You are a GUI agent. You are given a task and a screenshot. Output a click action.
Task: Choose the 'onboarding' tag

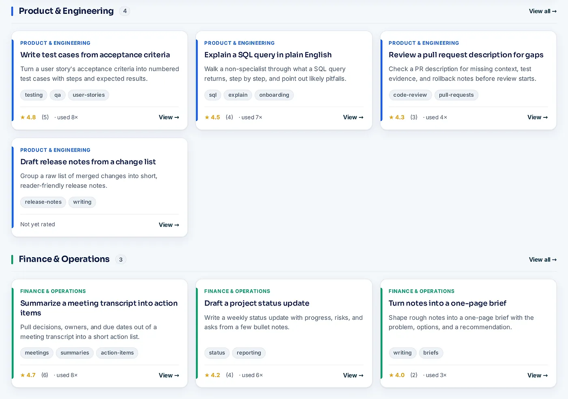click(274, 95)
